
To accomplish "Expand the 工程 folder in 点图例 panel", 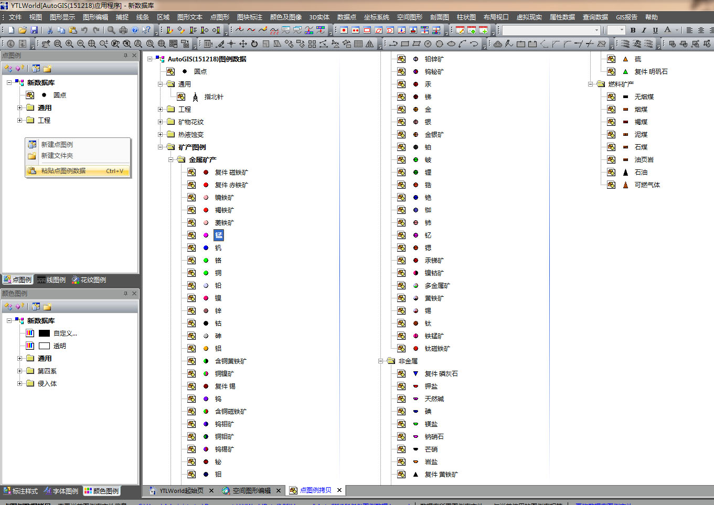I will pos(19,121).
